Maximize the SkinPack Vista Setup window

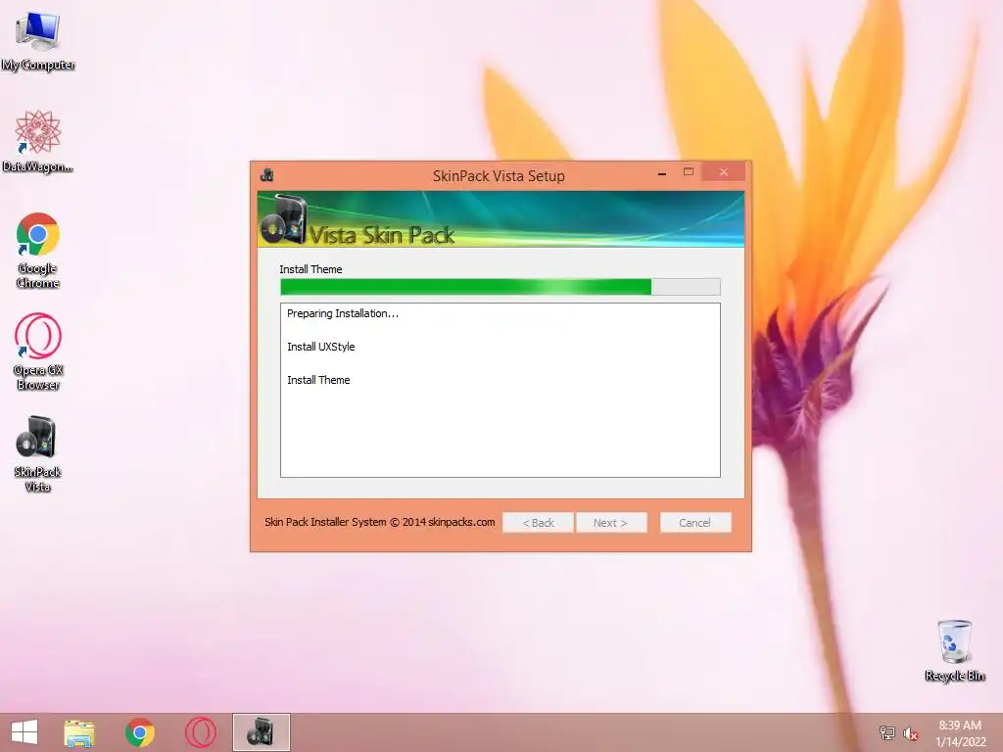(689, 172)
